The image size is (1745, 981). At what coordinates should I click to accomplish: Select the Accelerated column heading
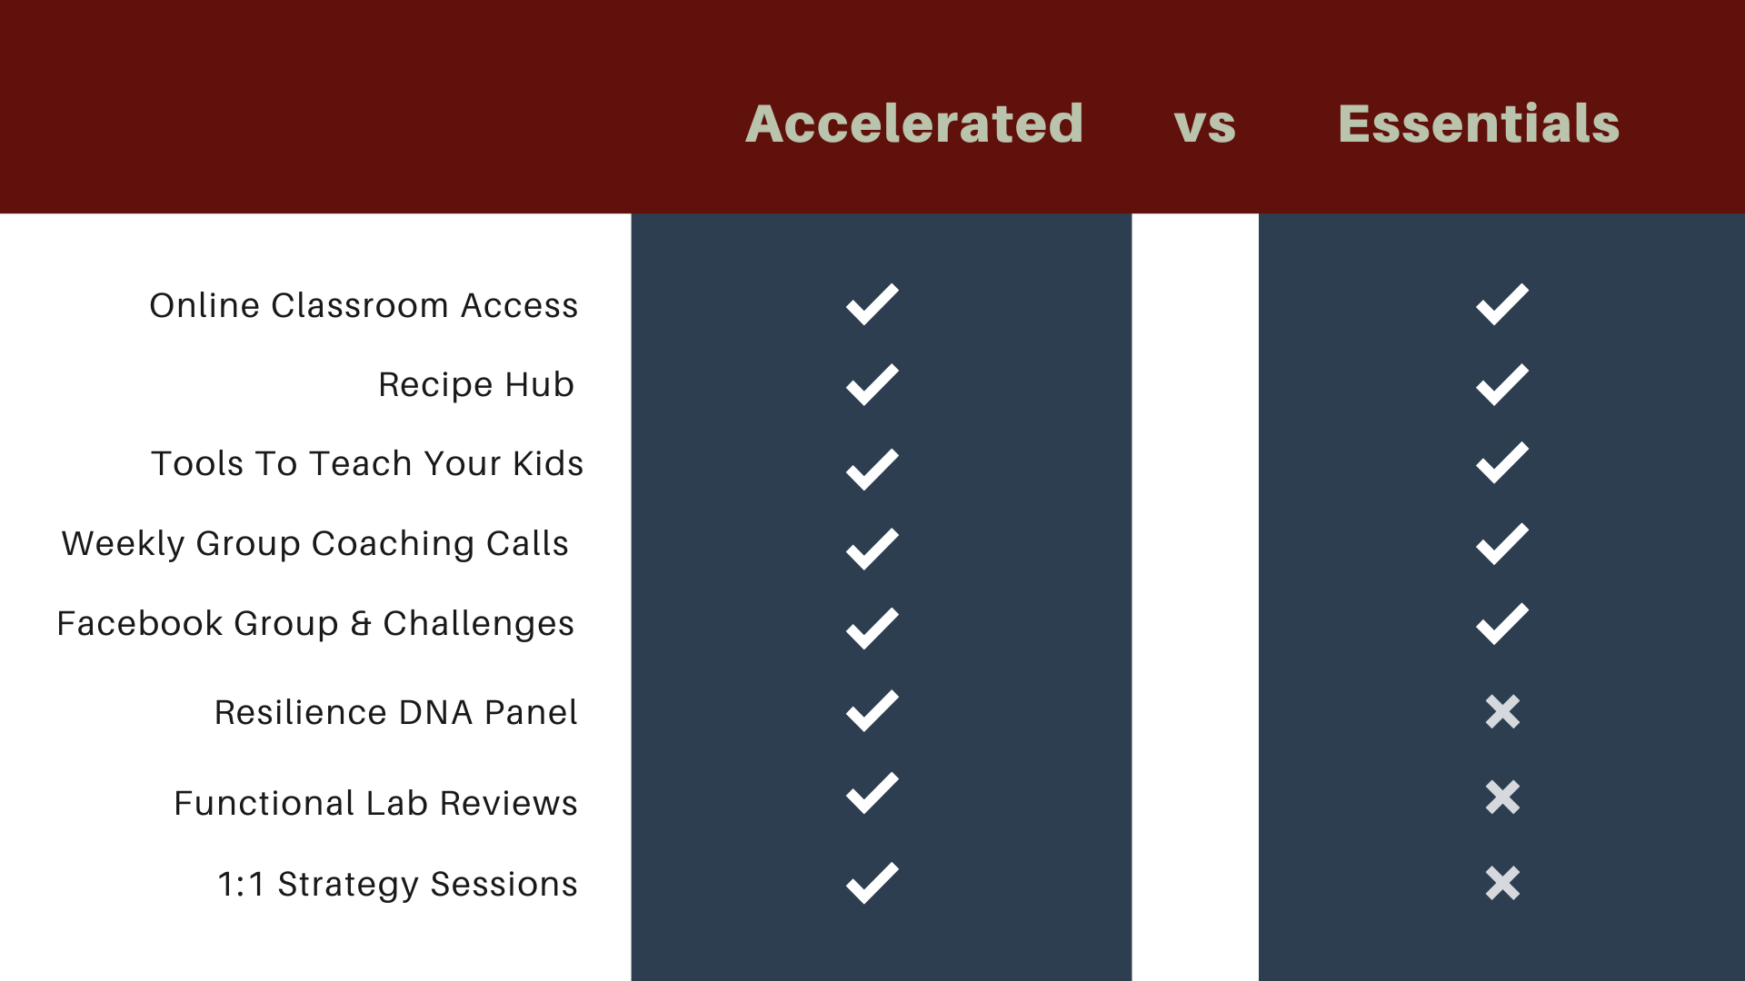[914, 124]
